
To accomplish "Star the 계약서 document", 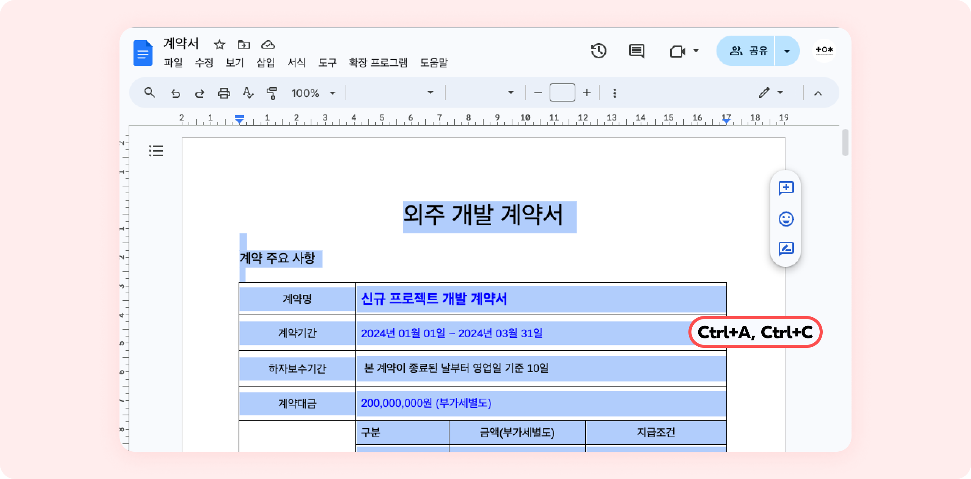I will pos(219,45).
